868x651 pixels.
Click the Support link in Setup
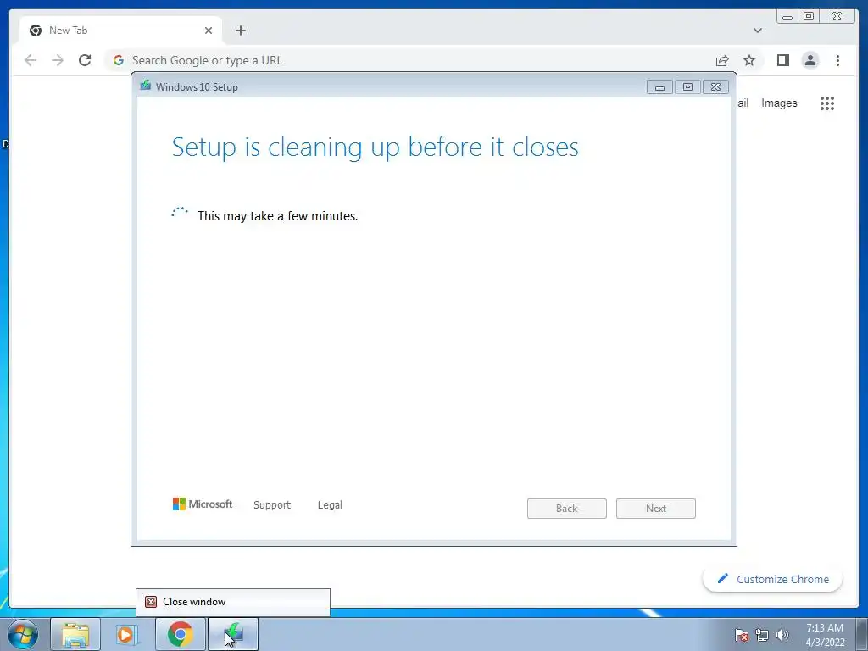pyautogui.click(x=272, y=505)
